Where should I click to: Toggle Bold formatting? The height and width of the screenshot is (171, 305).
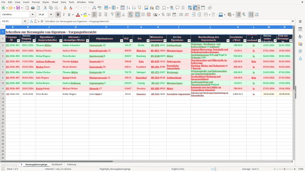click(x=58, y=15)
